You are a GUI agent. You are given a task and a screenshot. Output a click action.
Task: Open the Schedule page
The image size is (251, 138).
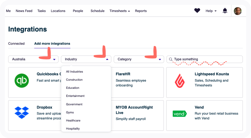click(x=97, y=11)
